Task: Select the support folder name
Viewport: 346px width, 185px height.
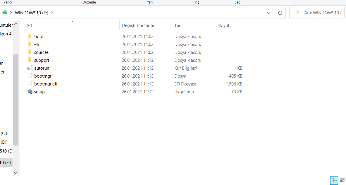Action: click(42, 60)
